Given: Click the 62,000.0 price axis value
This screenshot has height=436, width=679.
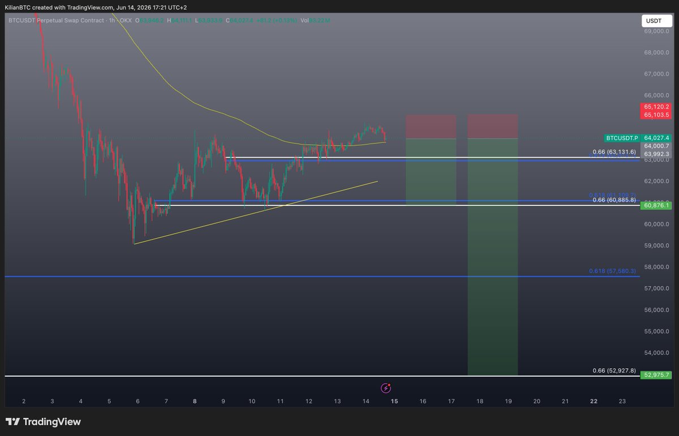Looking at the screenshot, I should click(656, 181).
